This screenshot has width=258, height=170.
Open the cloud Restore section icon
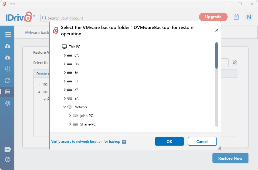coord(7,57)
